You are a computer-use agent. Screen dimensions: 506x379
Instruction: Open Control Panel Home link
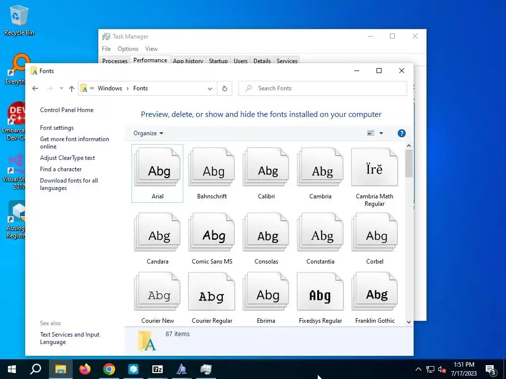click(x=67, y=110)
